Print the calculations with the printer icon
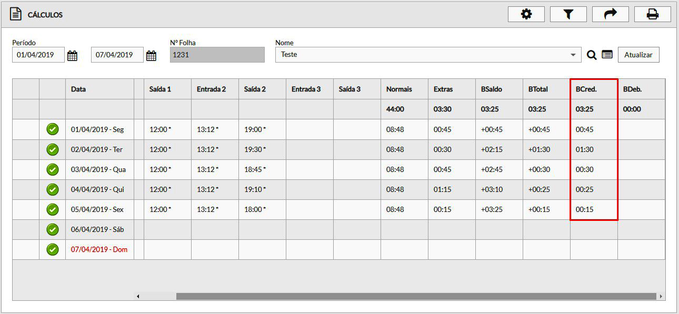This screenshot has height=314, width=679. click(652, 15)
